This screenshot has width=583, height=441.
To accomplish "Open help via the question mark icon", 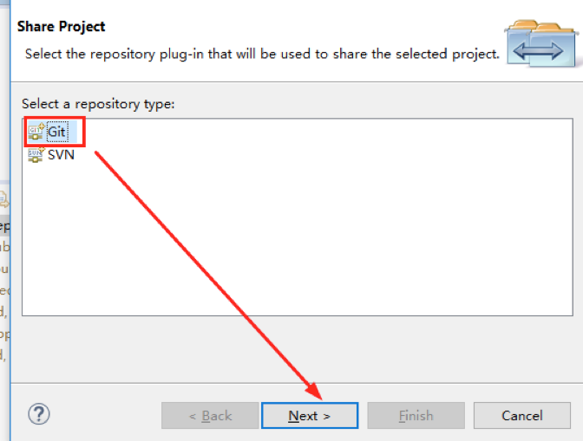I will click(39, 414).
